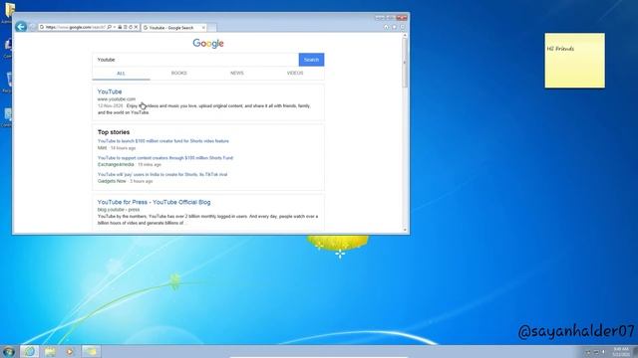The width and height of the screenshot is (638, 358).
Task: Click the security lock icon in the address bar
Action: pos(120,27)
